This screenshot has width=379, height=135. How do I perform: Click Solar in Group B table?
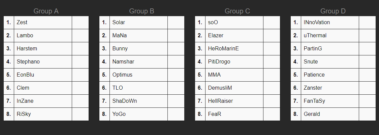point(119,22)
